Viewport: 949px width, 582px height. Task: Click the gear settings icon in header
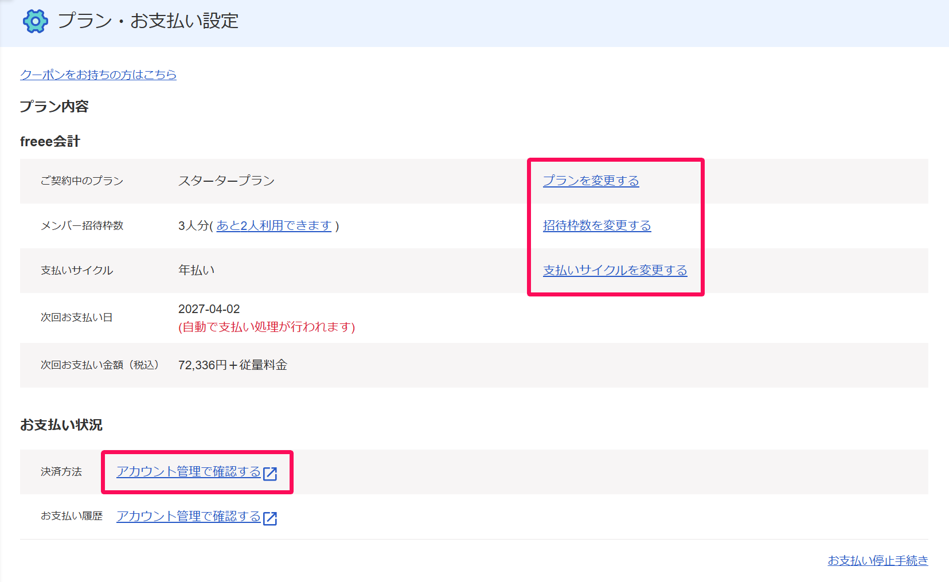[35, 21]
